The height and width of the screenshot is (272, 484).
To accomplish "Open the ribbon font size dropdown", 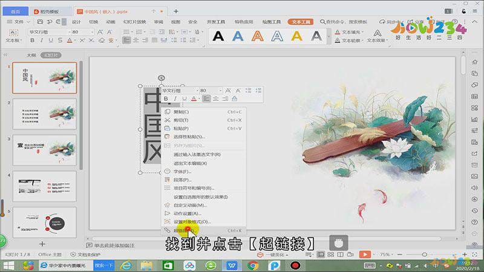I will pos(92,32).
